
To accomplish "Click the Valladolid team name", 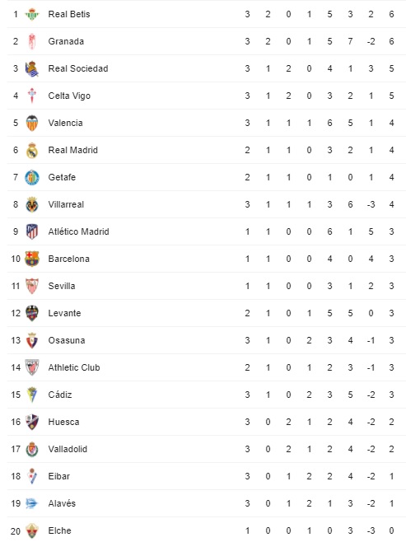I will coord(68,449).
